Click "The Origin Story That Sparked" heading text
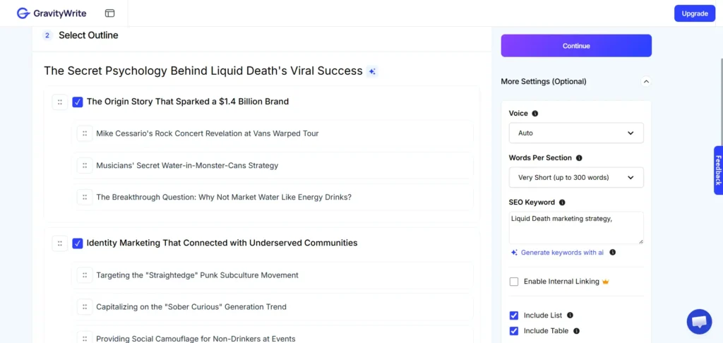This screenshot has width=723, height=343. (188, 102)
